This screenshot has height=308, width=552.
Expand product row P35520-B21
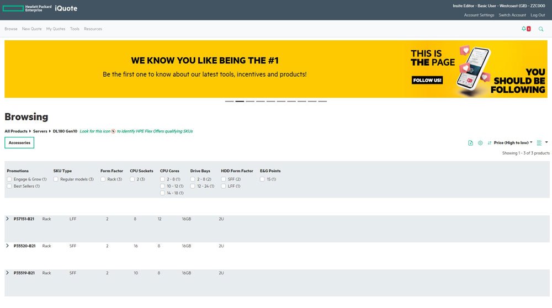click(7, 246)
